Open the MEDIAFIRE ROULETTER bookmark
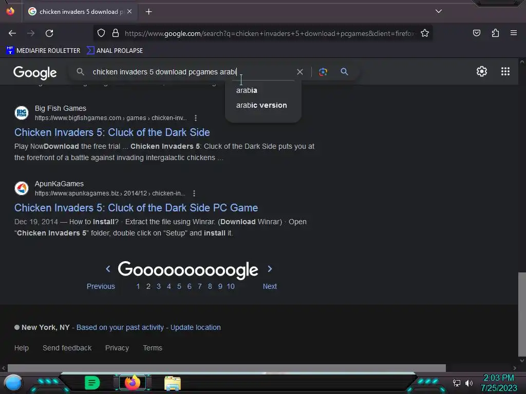This screenshot has height=394, width=526. (x=43, y=51)
